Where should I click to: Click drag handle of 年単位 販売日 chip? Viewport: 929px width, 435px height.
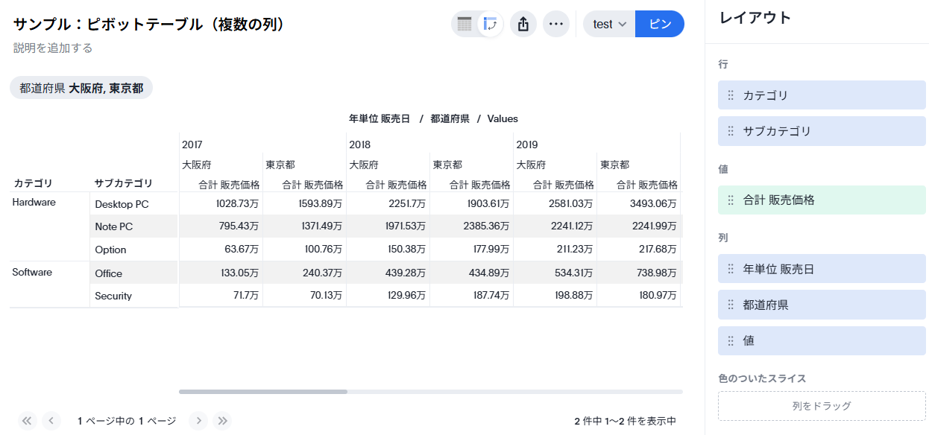[x=731, y=269]
